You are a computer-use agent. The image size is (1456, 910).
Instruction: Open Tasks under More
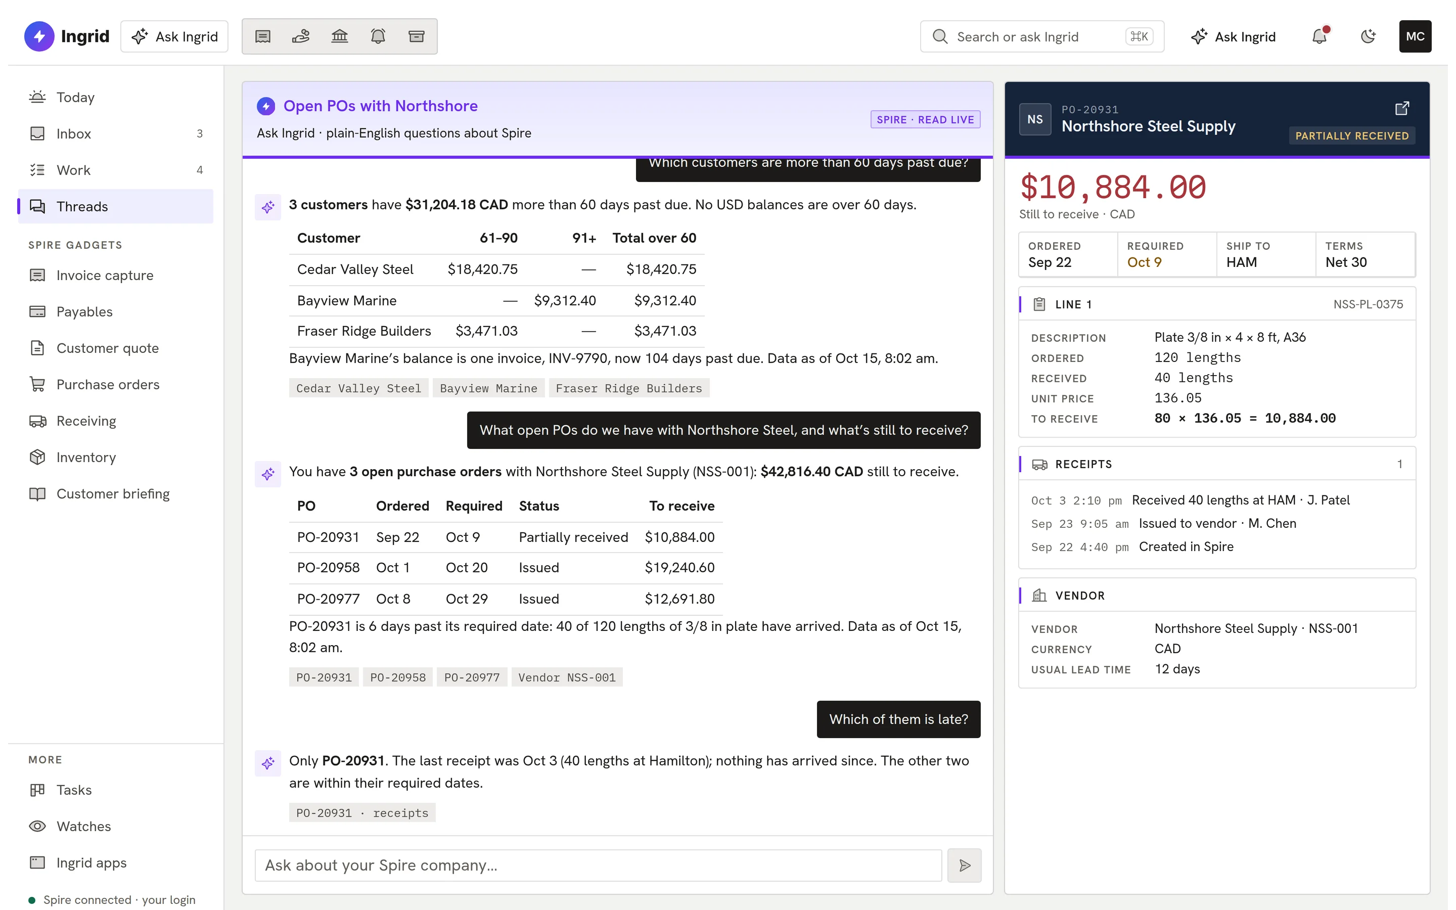pos(115,790)
